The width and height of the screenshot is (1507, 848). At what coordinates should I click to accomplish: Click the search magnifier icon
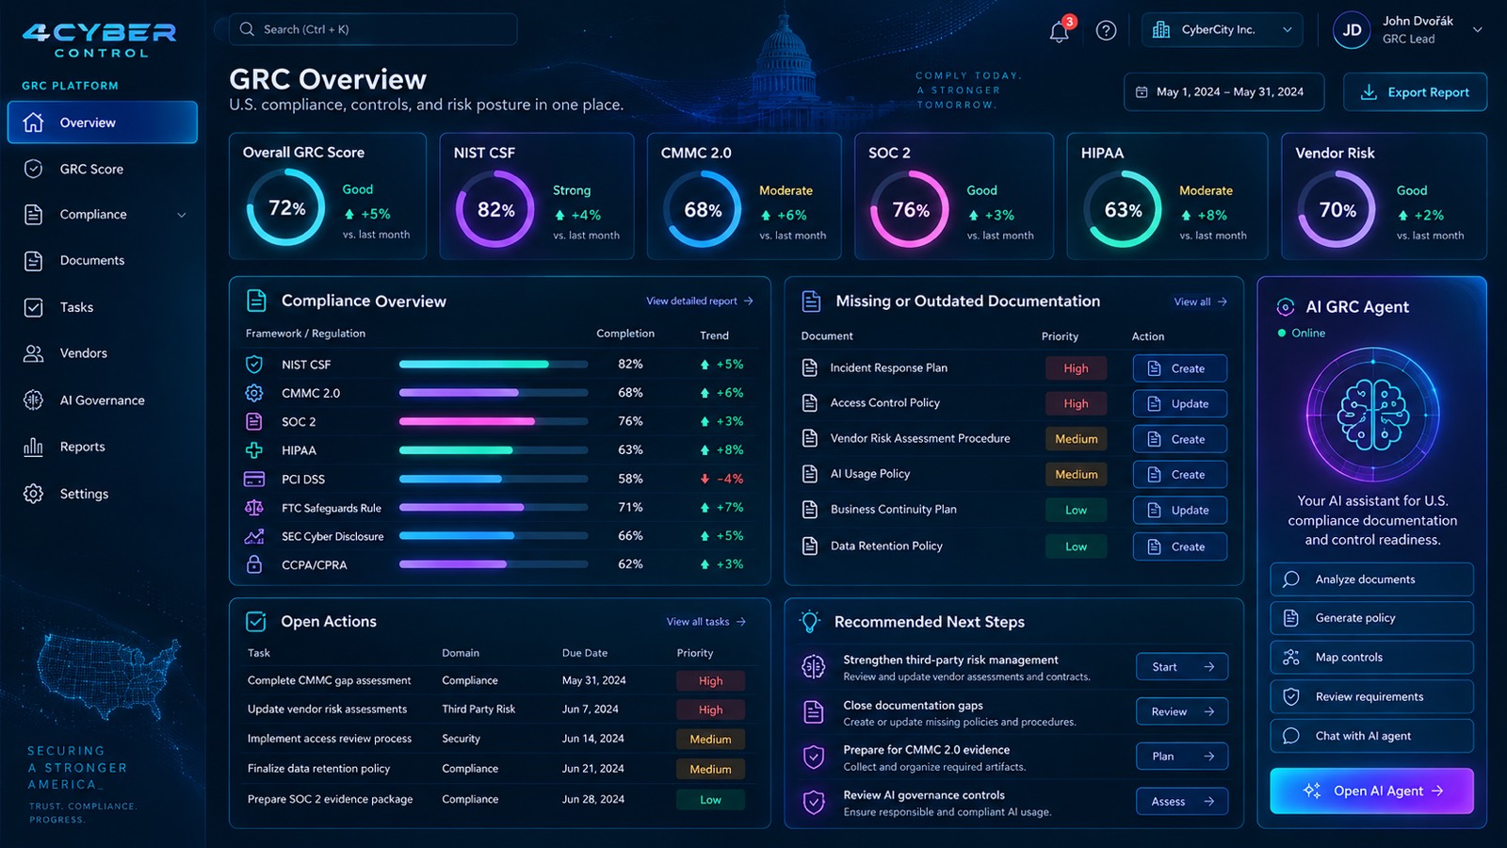(247, 29)
